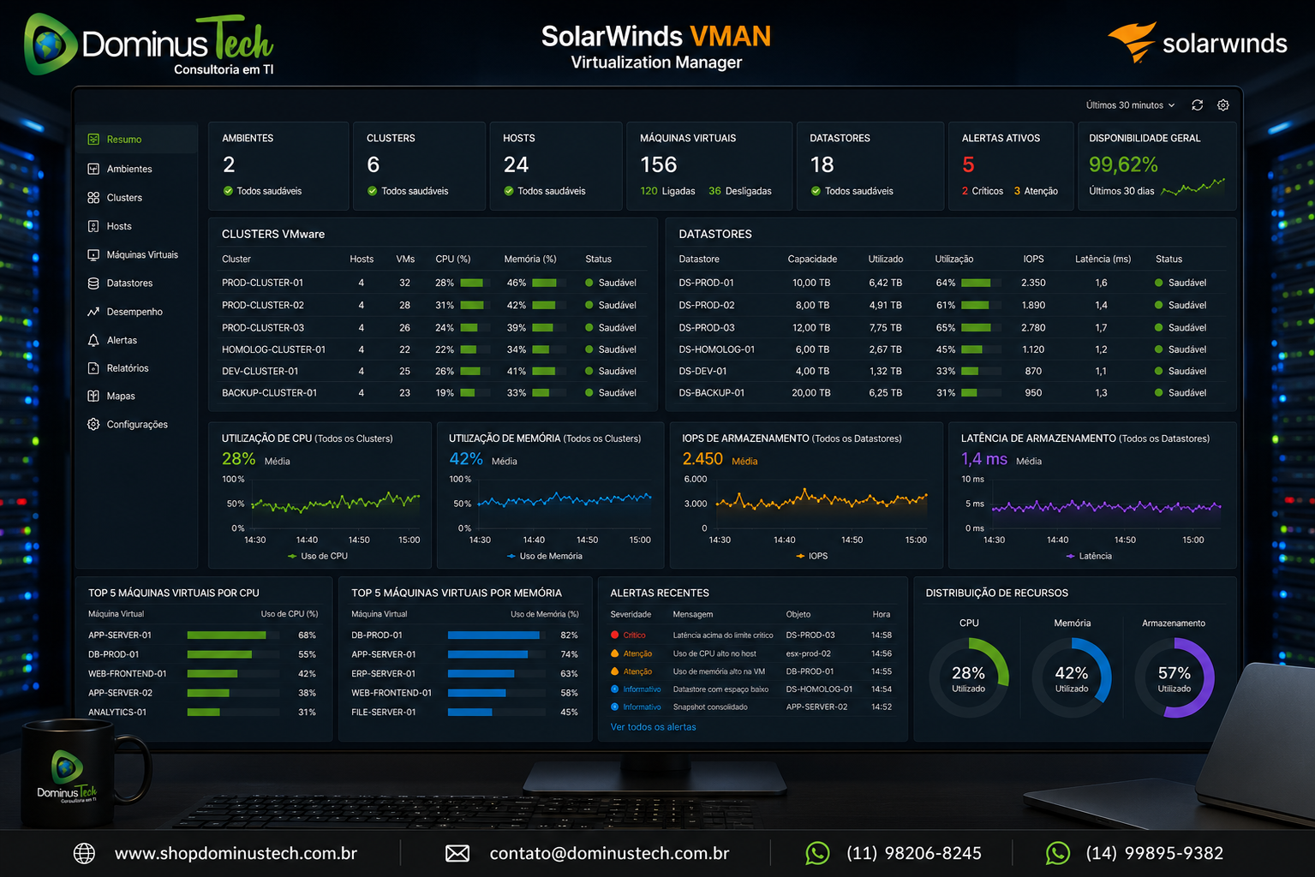This screenshot has width=1315, height=877.
Task: Select the HOMOLOG-CLUSTER-01 row name
Action: click(273, 349)
